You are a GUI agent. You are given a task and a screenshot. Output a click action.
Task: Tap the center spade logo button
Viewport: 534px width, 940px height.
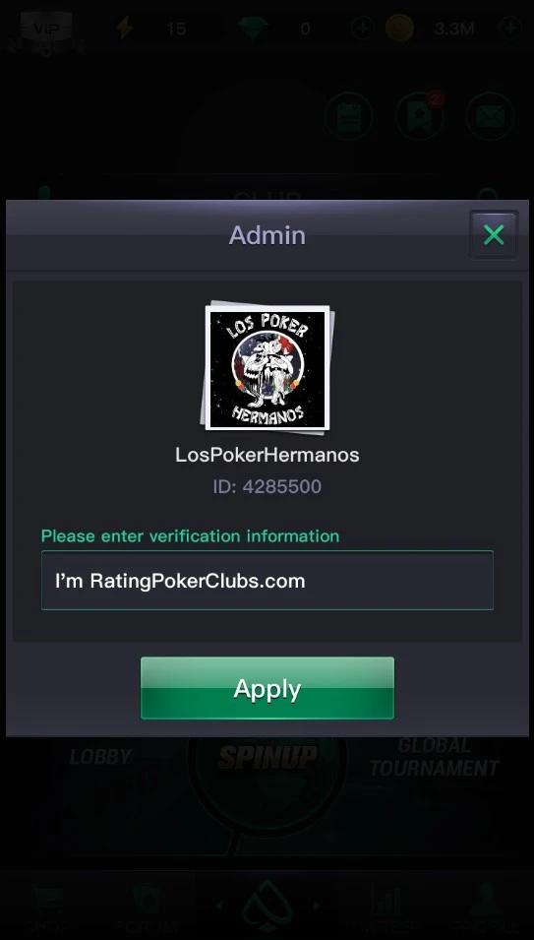click(x=267, y=906)
